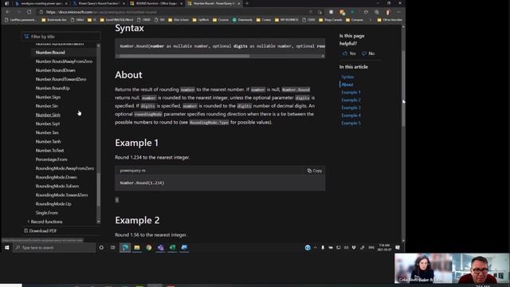Image resolution: width=510 pixels, height=287 pixels.
Task: Jump to Syntax in article links
Action: [x=347, y=77]
